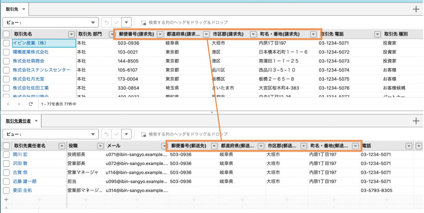Click the checkmark save icon in 取引先 toolbar
This screenshot has height=213, width=424.
(116, 22)
